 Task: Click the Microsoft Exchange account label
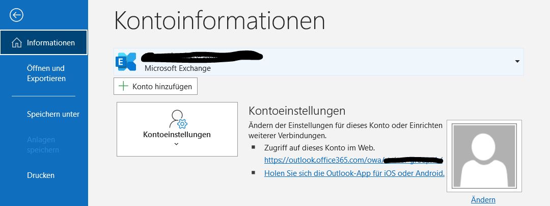(178, 68)
